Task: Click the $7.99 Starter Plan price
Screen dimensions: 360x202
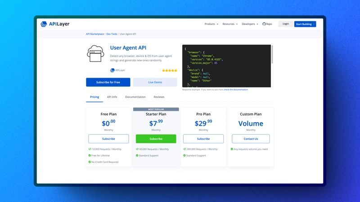Action: tap(156, 123)
